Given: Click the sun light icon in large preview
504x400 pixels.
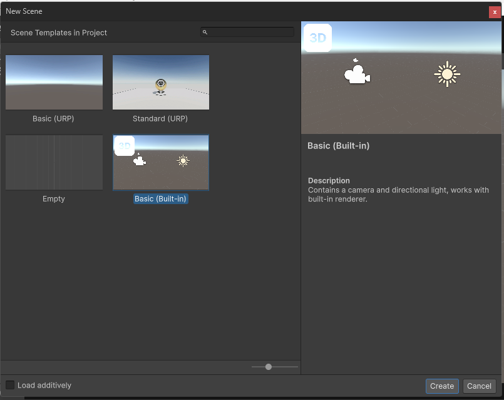Looking at the screenshot, I should pyautogui.click(x=447, y=74).
